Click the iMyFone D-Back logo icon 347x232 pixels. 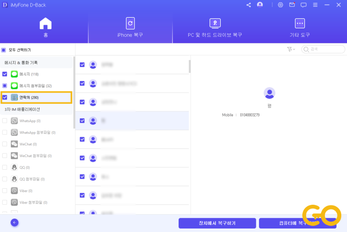5,5
